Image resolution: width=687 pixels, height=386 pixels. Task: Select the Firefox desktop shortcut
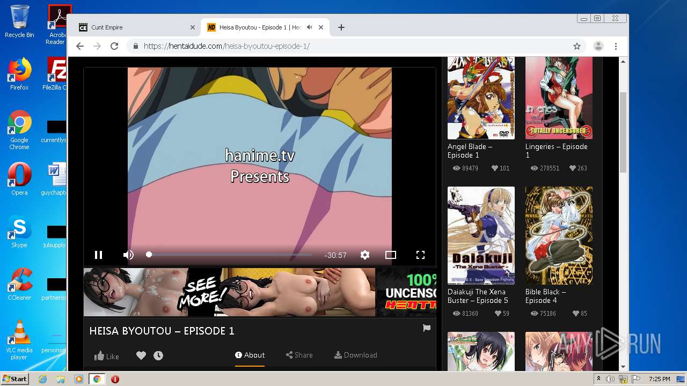(x=19, y=74)
